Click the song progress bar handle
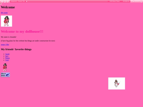The width and height of the screenshot is (143, 107). click(27, 1)
